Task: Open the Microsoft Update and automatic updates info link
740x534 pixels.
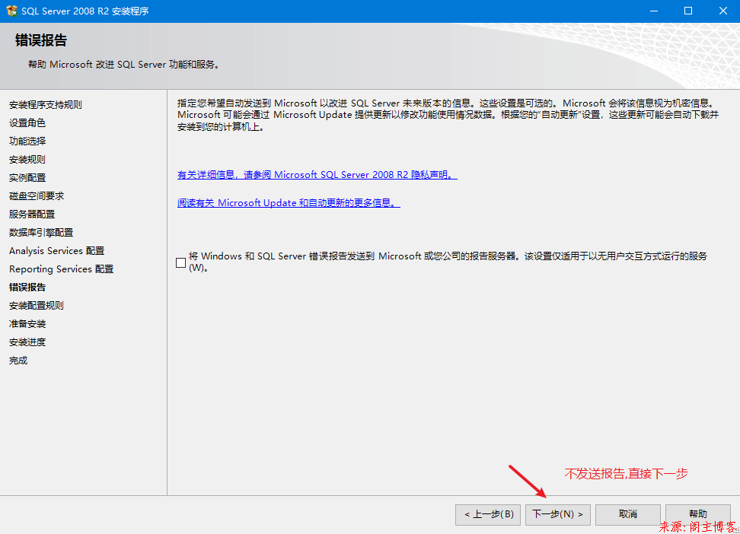Action: coord(289,203)
